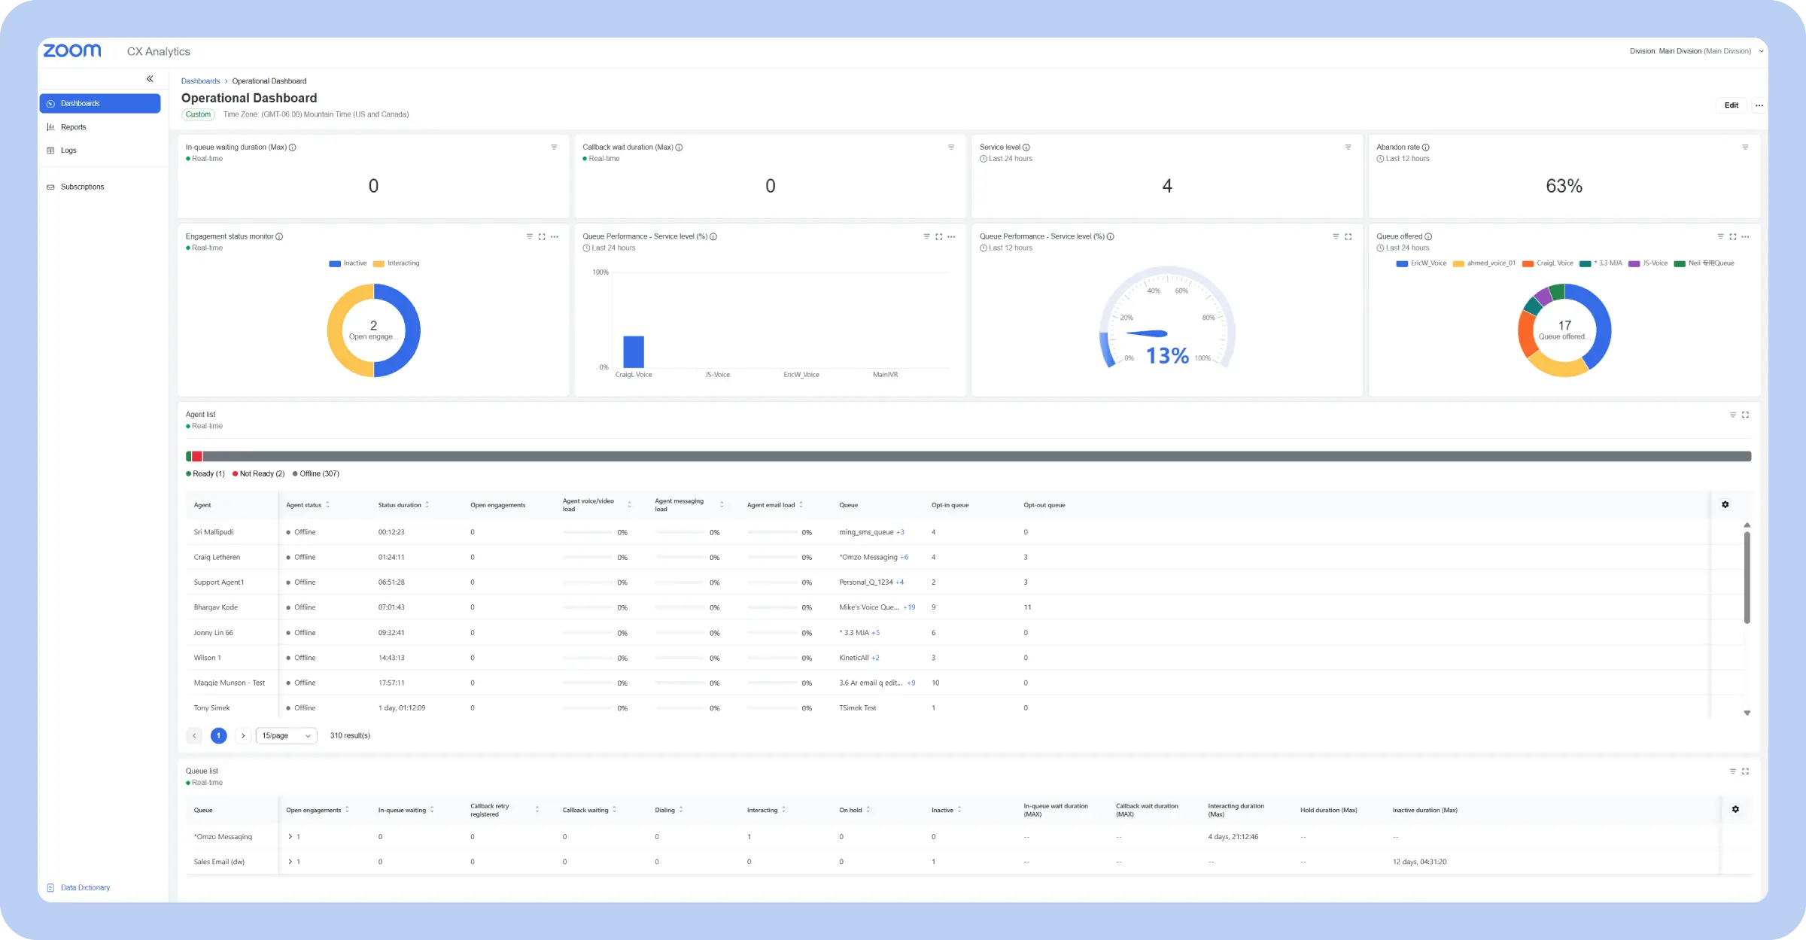Open the Division Main Division dropdown

click(x=1695, y=51)
